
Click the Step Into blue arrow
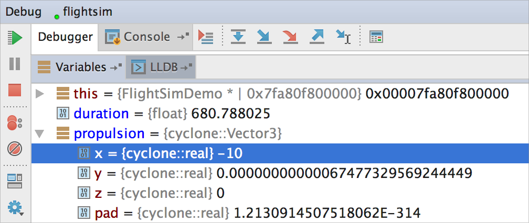264,37
